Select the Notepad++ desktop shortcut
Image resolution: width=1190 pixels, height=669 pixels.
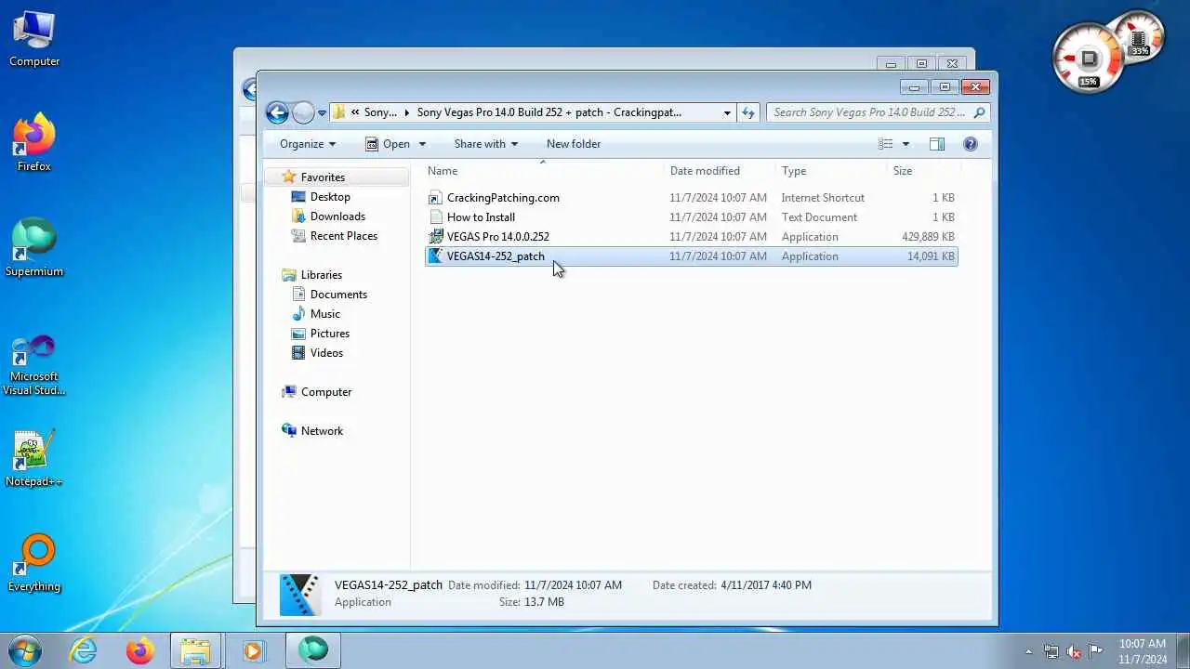tap(34, 458)
